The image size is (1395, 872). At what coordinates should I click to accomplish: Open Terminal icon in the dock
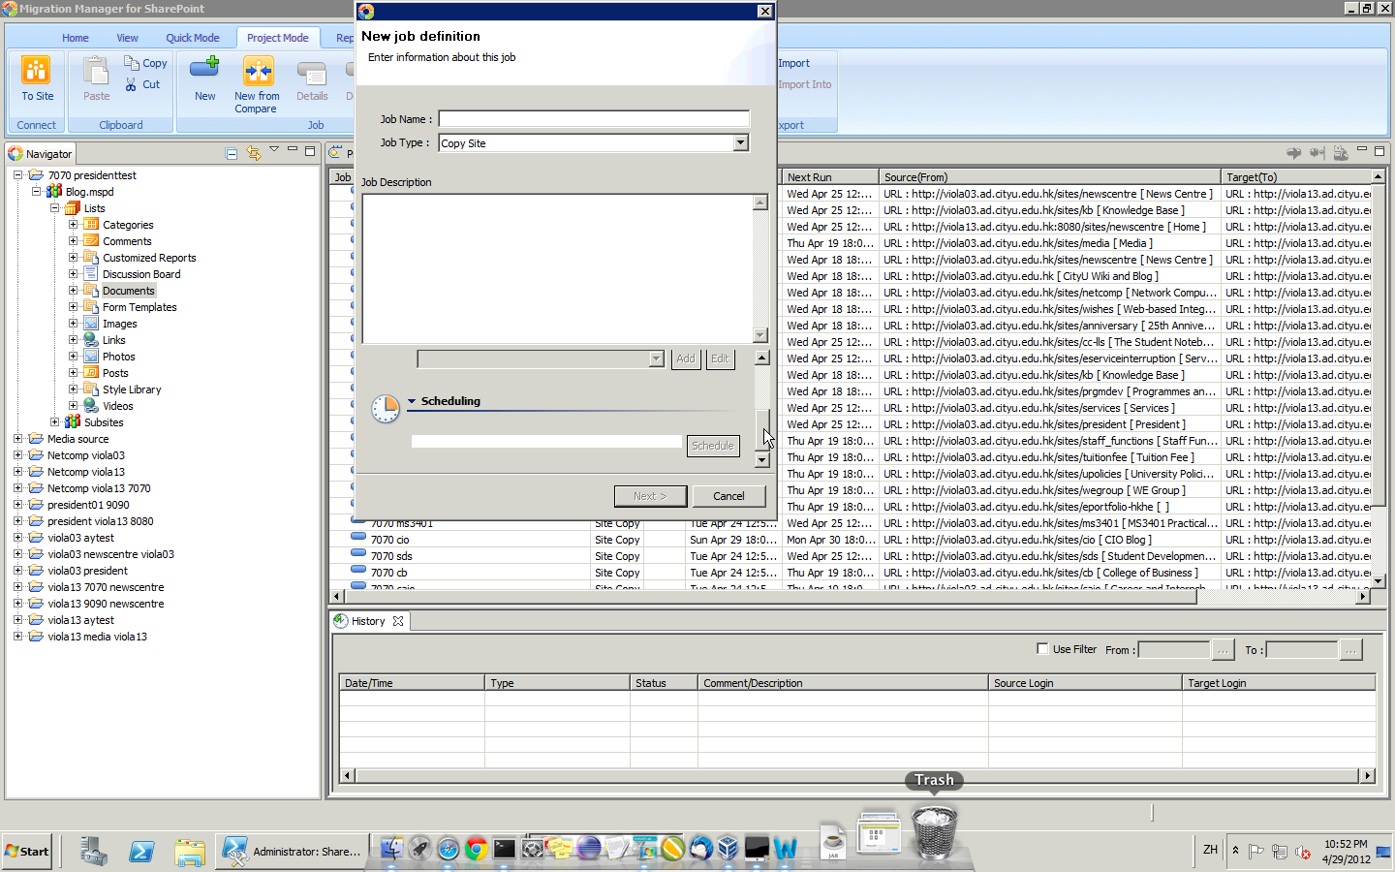point(505,849)
